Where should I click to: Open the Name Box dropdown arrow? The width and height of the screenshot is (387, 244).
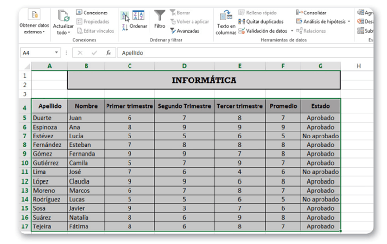tap(57, 53)
